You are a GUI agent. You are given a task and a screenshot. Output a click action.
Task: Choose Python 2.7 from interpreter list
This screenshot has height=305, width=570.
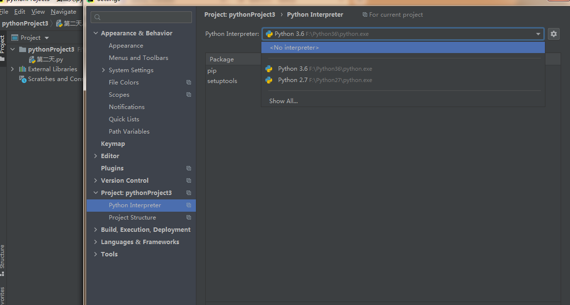point(403,80)
